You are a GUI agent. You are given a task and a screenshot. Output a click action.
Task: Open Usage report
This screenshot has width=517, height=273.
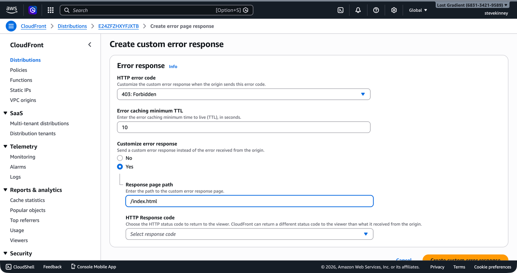(x=17, y=230)
